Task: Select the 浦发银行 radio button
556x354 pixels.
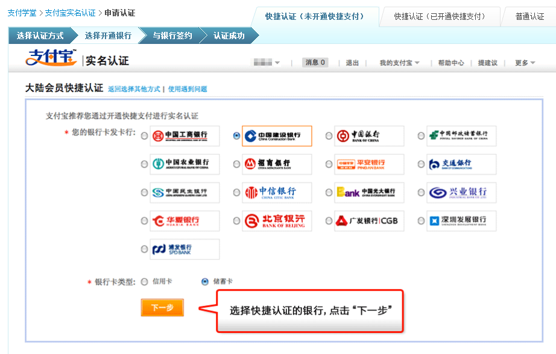Action: [144, 249]
